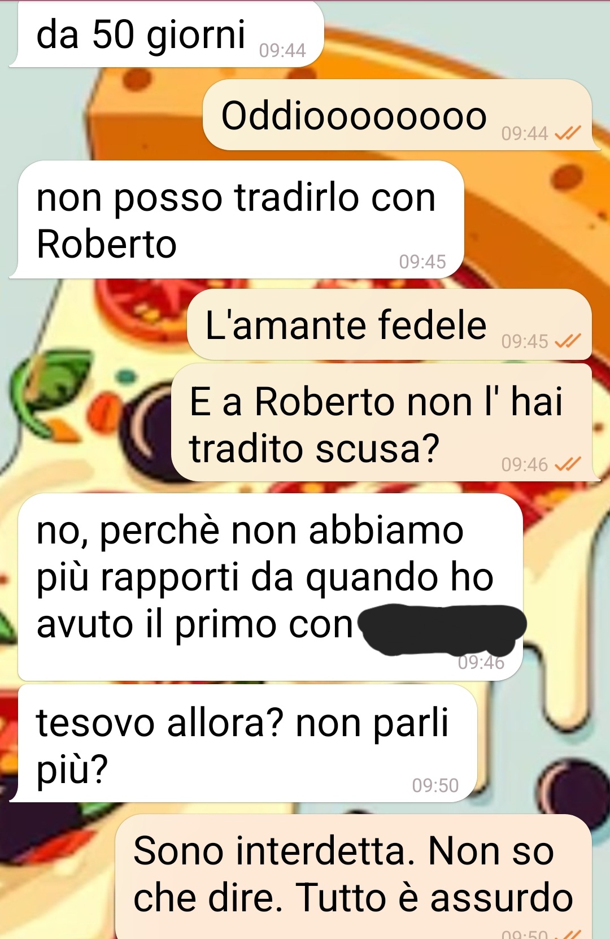
Task: Tap the 09:45 time stamp beside "L'amante fedele"
Action: 525,341
